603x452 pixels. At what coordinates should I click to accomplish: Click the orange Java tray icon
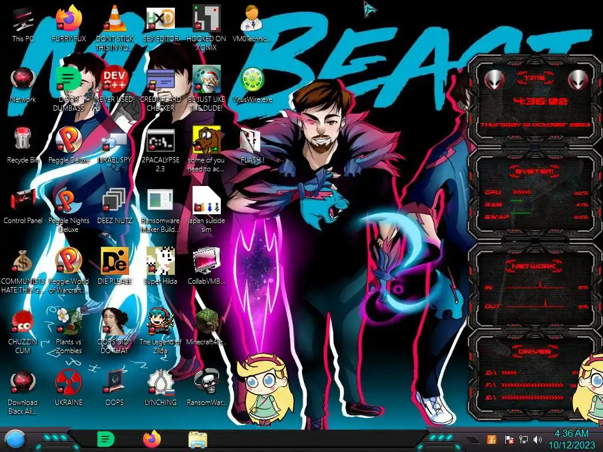coord(491,439)
